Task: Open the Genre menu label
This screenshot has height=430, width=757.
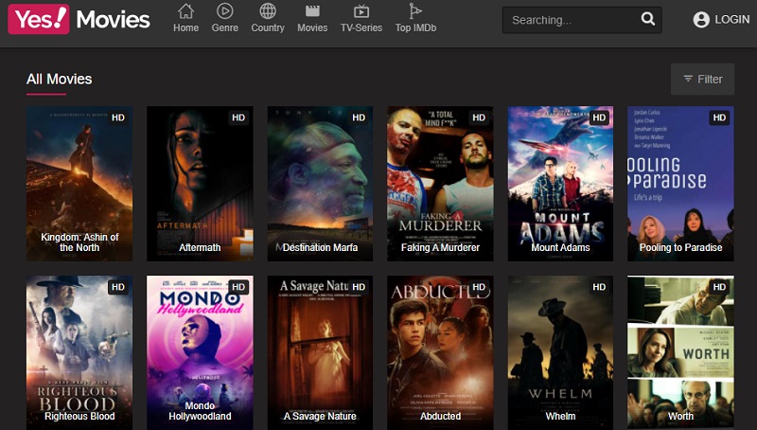Action: pyautogui.click(x=224, y=28)
